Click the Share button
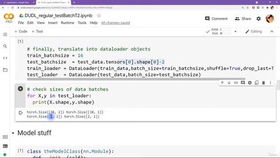 (243, 18)
